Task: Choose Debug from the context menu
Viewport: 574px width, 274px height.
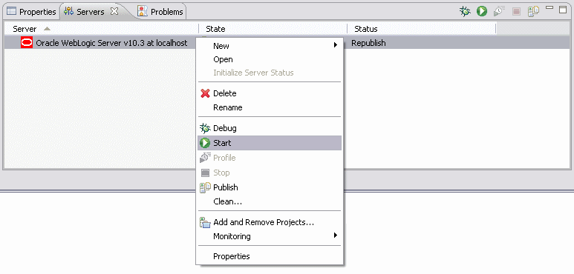Action: (x=270, y=128)
